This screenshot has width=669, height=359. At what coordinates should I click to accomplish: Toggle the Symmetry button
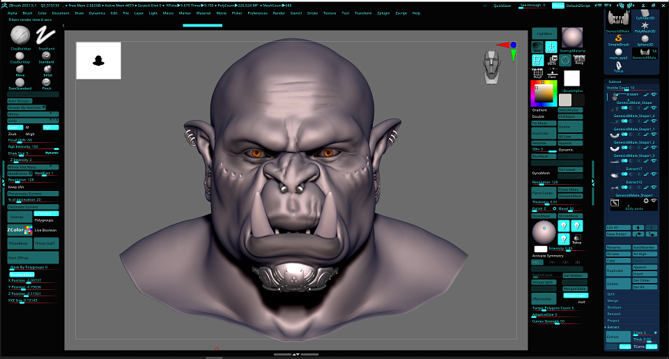46,213
